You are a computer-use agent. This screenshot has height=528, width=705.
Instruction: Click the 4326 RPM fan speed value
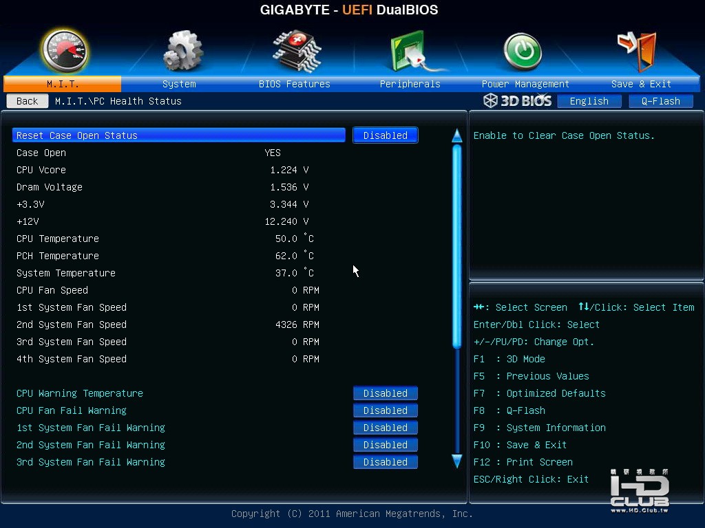point(297,324)
